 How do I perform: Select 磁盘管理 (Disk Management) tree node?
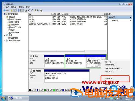[x=14, y=38]
